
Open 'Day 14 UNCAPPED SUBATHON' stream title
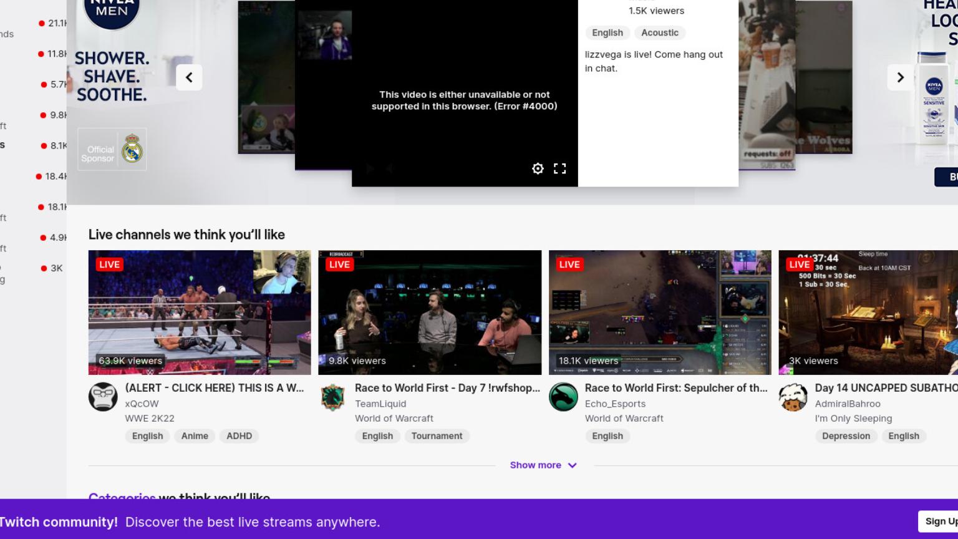point(886,388)
